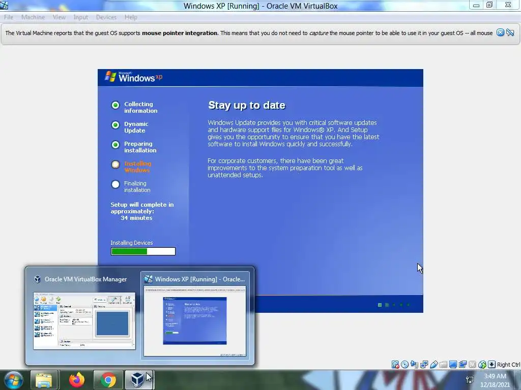Screen dimensions: 521x390
Task: Click the display settings status icon
Action: coord(453,365)
